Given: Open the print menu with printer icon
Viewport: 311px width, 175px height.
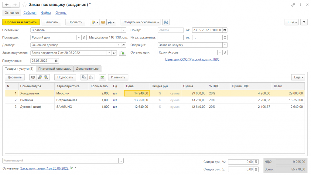Looking at the screenshot, I should (111, 22).
